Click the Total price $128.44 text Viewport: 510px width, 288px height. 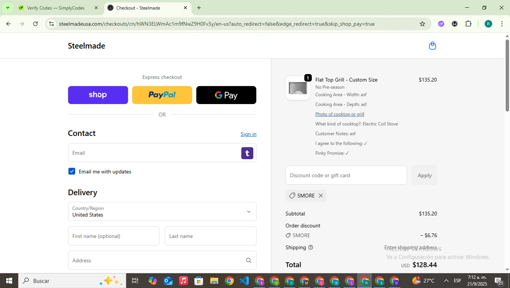[425, 265]
